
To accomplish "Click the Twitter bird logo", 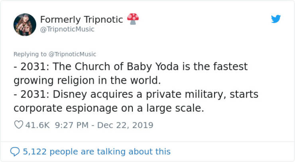I will [x=276, y=19].
